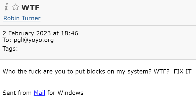The image size is (196, 99).
Task: Select the word 'February' in the date
Action: [21, 33]
